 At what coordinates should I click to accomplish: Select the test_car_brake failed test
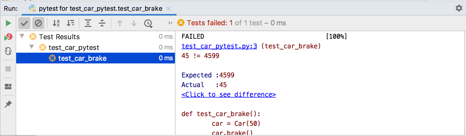click(96, 58)
